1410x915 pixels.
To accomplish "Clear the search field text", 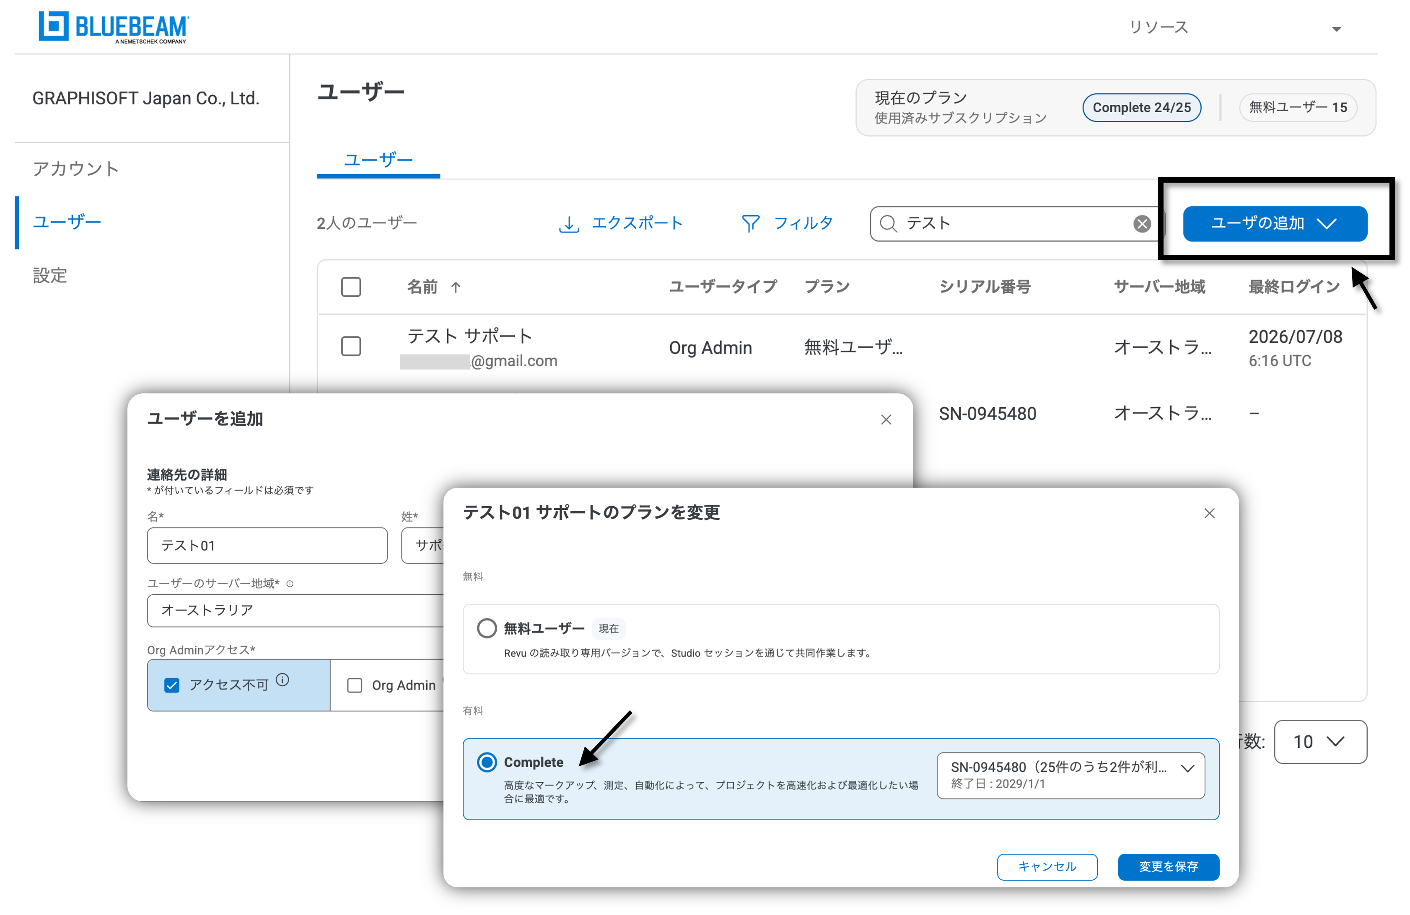I will point(1142,224).
